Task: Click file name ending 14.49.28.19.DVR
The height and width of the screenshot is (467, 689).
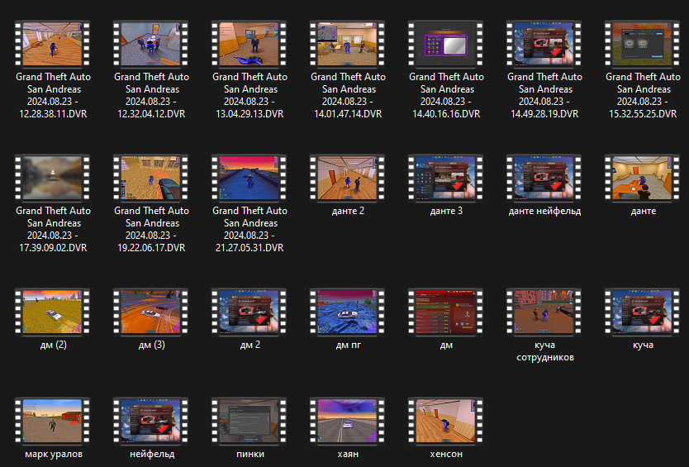Action: click(x=545, y=95)
